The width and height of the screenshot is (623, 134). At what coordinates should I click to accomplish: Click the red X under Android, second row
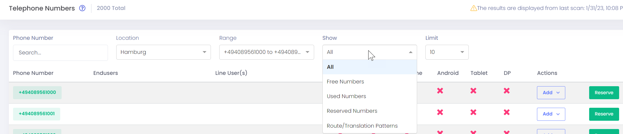(x=440, y=112)
